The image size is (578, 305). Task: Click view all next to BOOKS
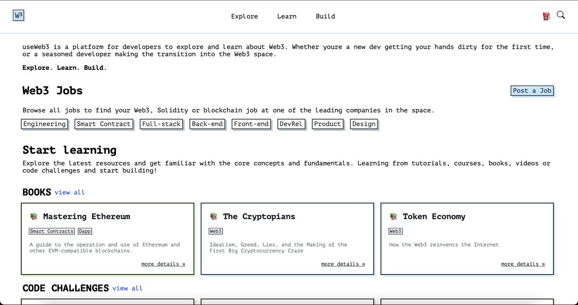point(69,192)
